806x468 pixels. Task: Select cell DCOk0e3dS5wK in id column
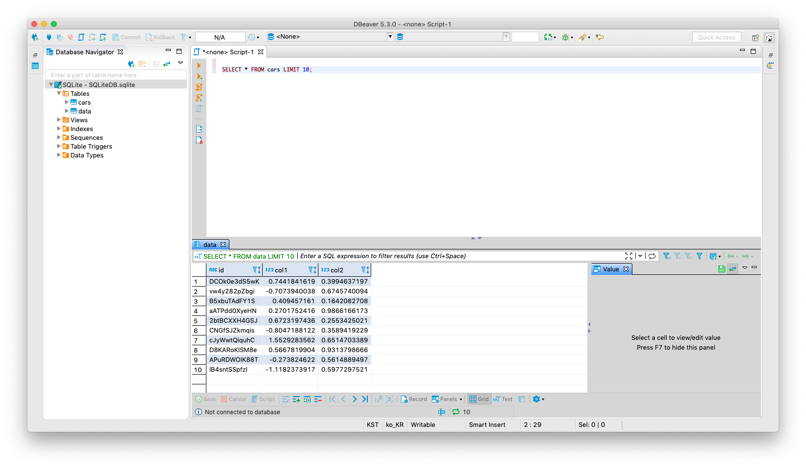pyautogui.click(x=234, y=281)
